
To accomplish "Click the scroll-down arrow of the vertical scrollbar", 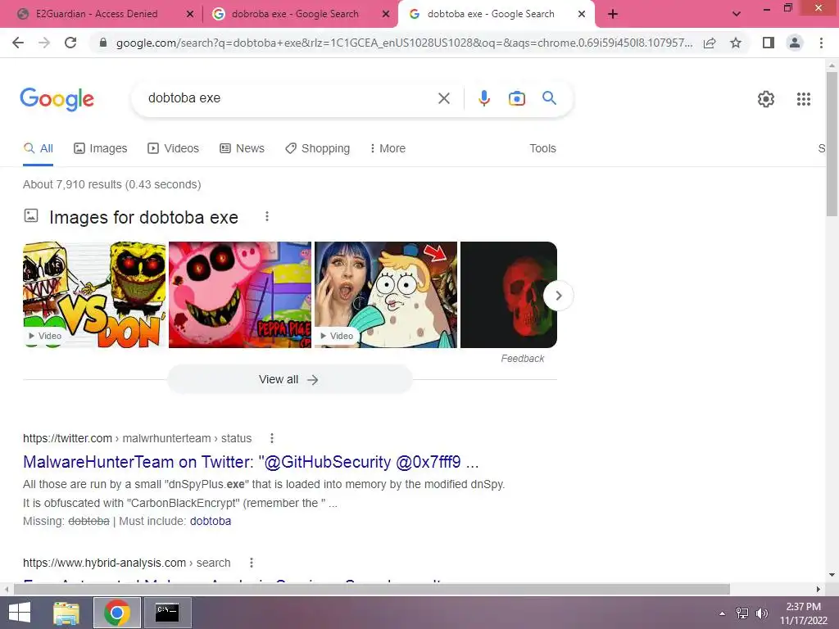I will [832, 575].
